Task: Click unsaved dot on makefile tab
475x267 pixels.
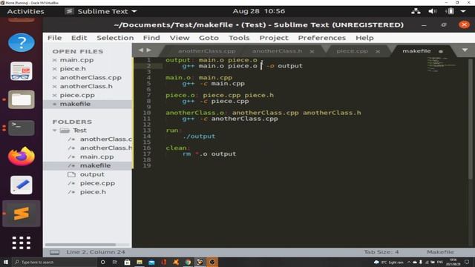Action: coord(441,51)
